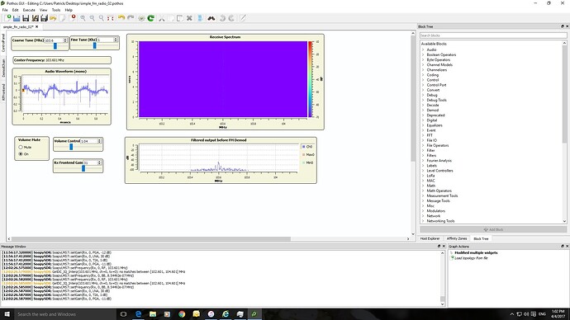Click the Coarse Tune slider handle
The image size is (570, 320).
pyautogui.click(x=55, y=46)
